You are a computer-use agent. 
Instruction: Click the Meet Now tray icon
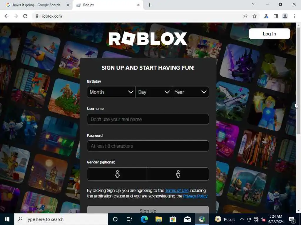click(249, 219)
